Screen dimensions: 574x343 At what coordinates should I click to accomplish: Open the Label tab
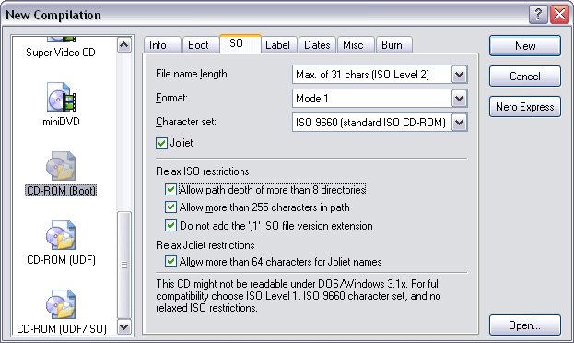point(278,45)
